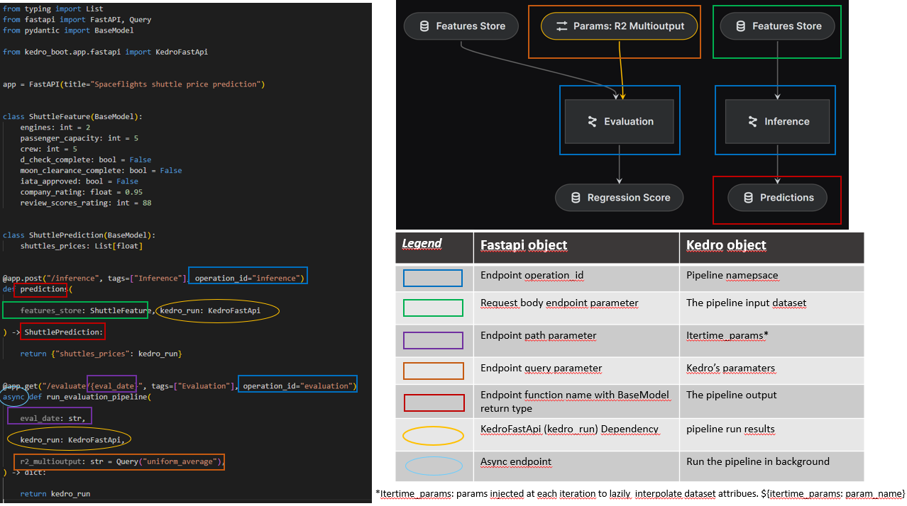Click the function icon inside the Inference node
This screenshot has height=506, width=907.
click(x=752, y=122)
